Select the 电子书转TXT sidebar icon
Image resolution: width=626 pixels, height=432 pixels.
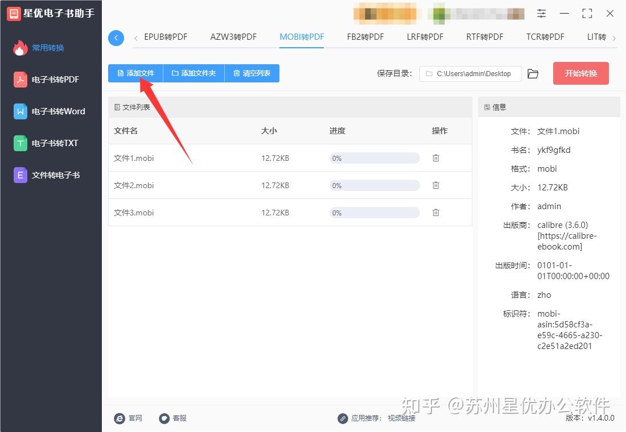19,143
